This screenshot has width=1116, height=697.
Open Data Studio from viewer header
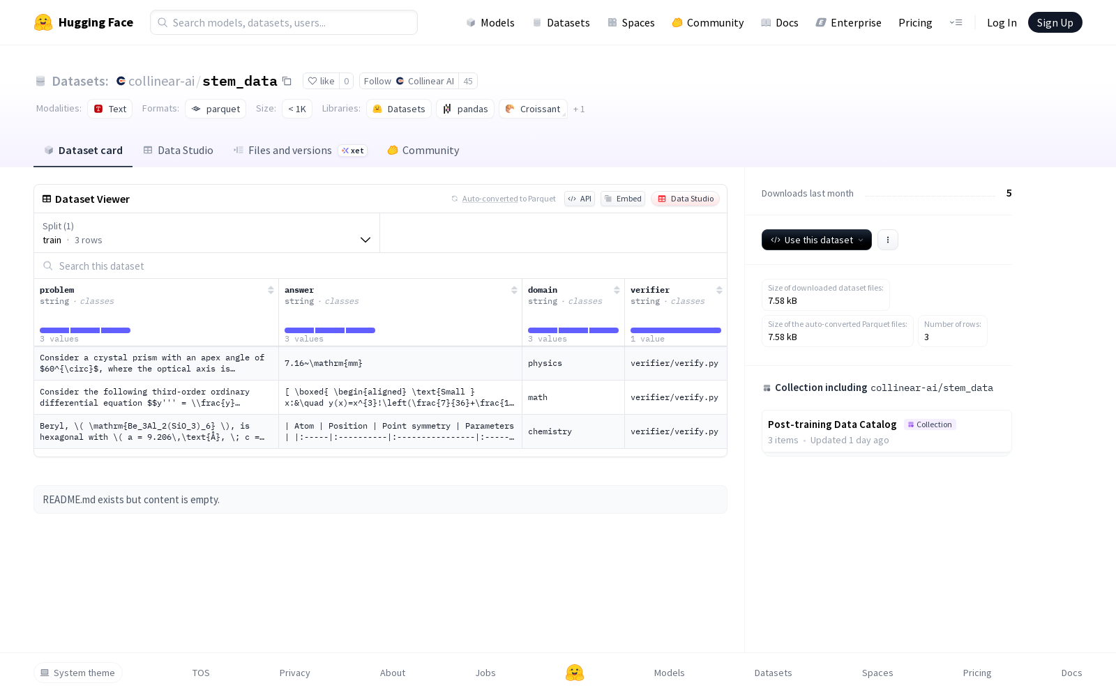point(686,199)
